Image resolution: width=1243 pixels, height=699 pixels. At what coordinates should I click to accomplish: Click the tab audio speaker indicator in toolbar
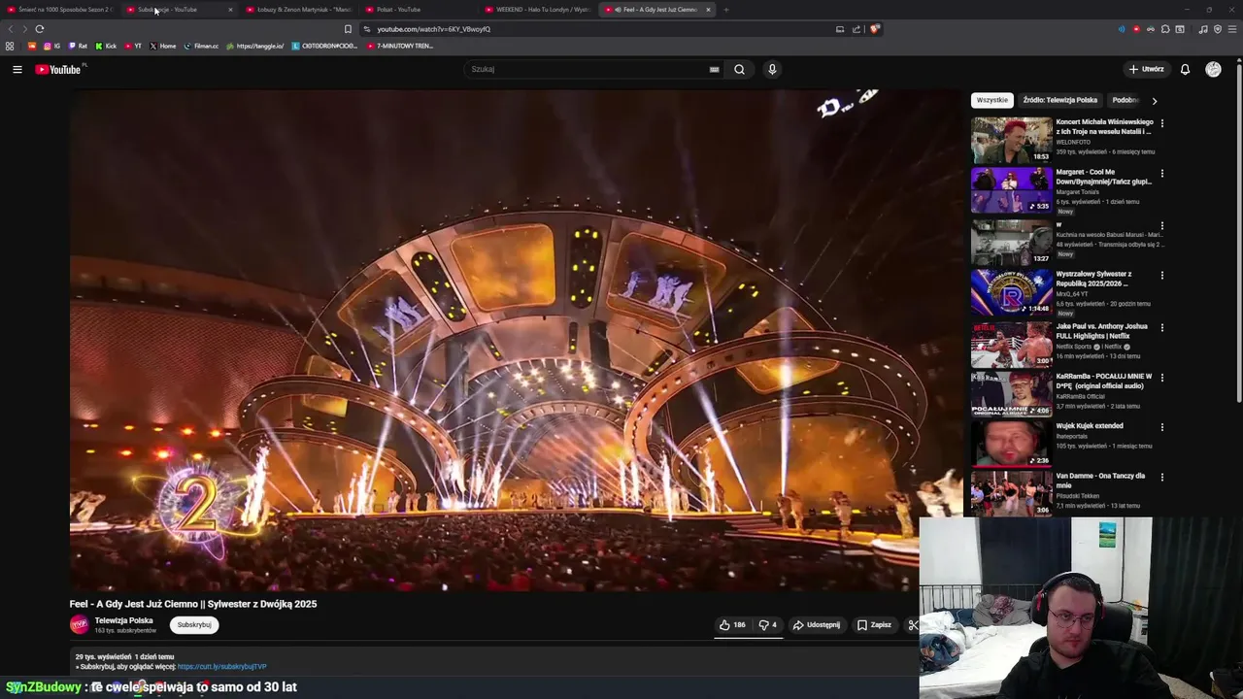1122,29
